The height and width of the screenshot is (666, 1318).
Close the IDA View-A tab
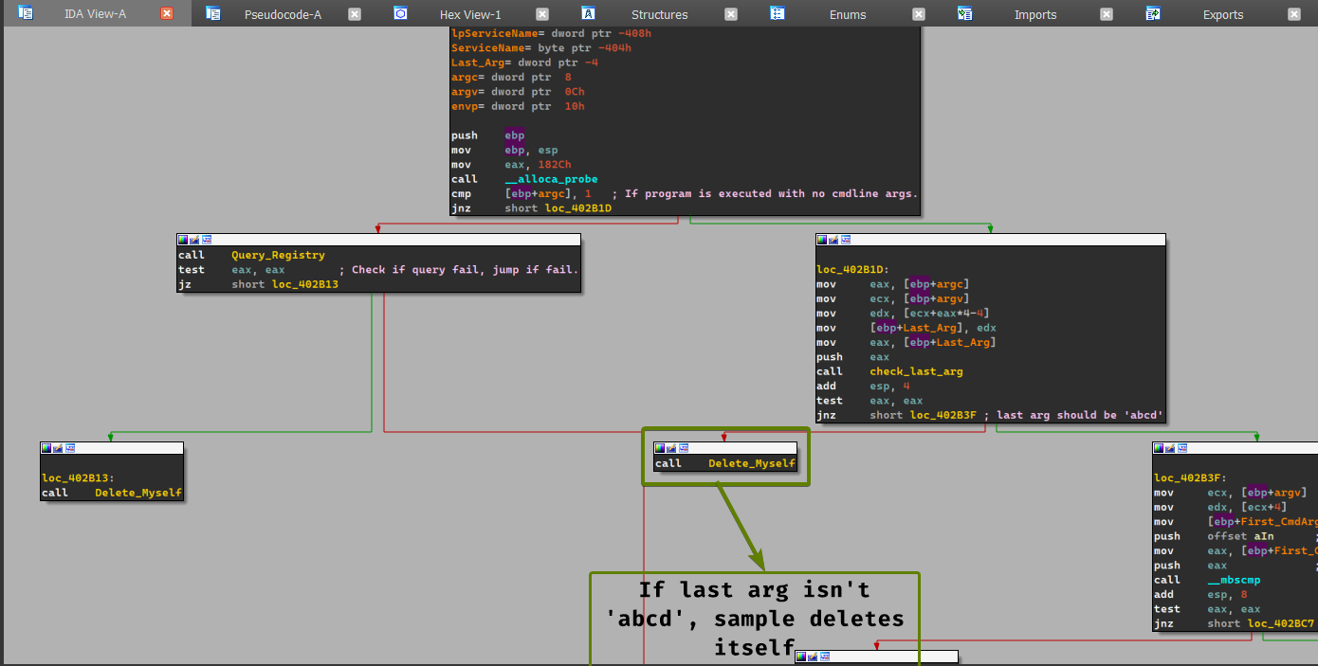167,14
